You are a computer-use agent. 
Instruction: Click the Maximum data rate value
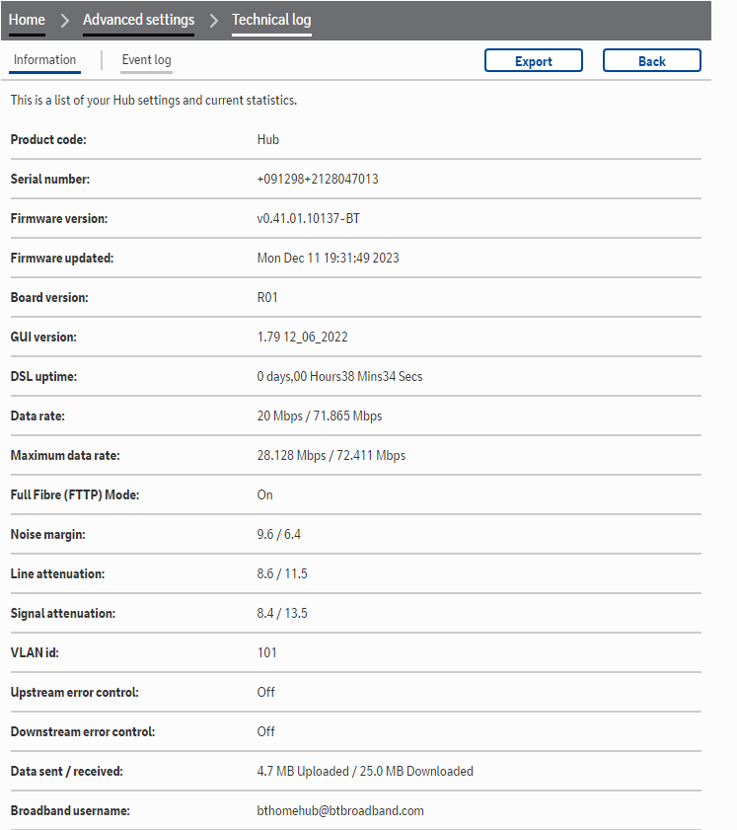pos(331,455)
